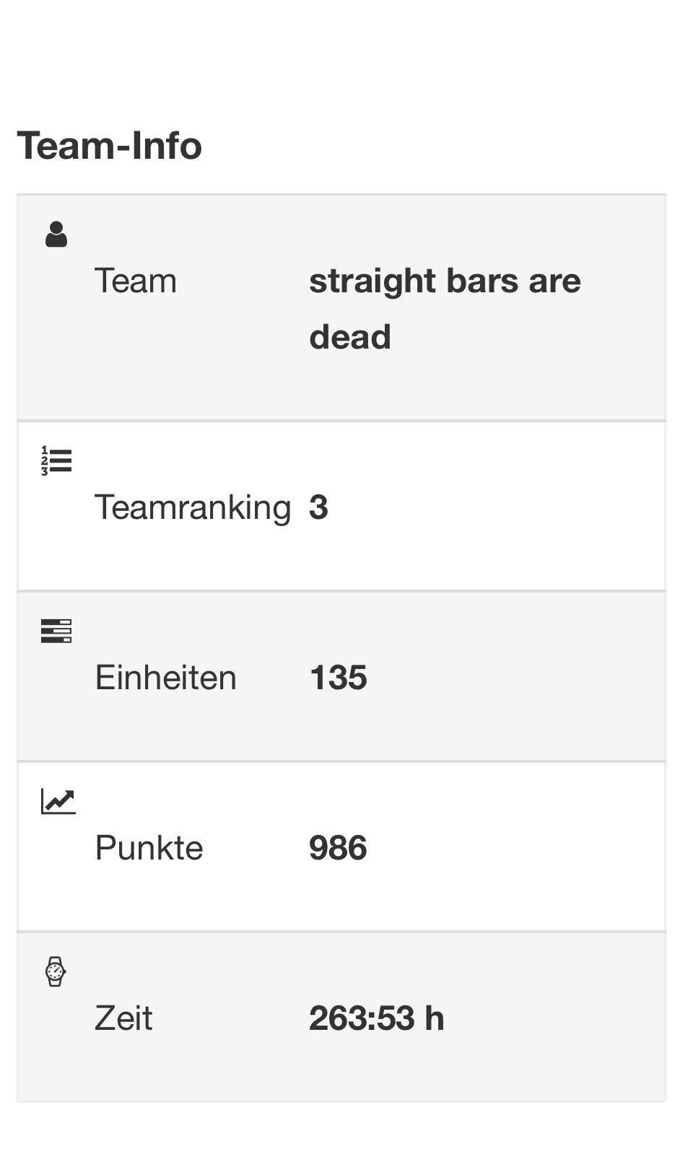Click the person icon beside Team
Screen dimensions: 688x1154
click(x=56, y=235)
